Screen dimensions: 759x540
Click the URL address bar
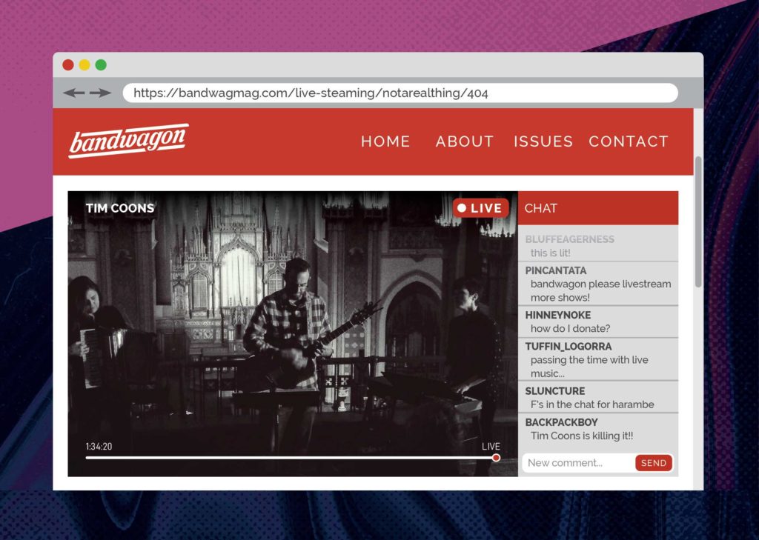pyautogui.click(x=400, y=93)
